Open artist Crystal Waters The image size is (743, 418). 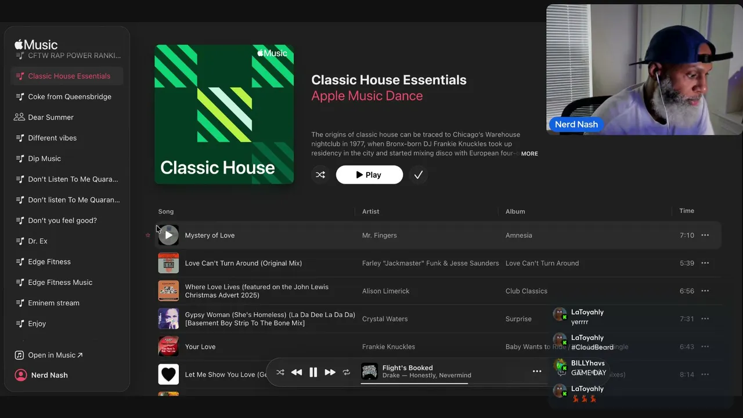tap(385, 319)
